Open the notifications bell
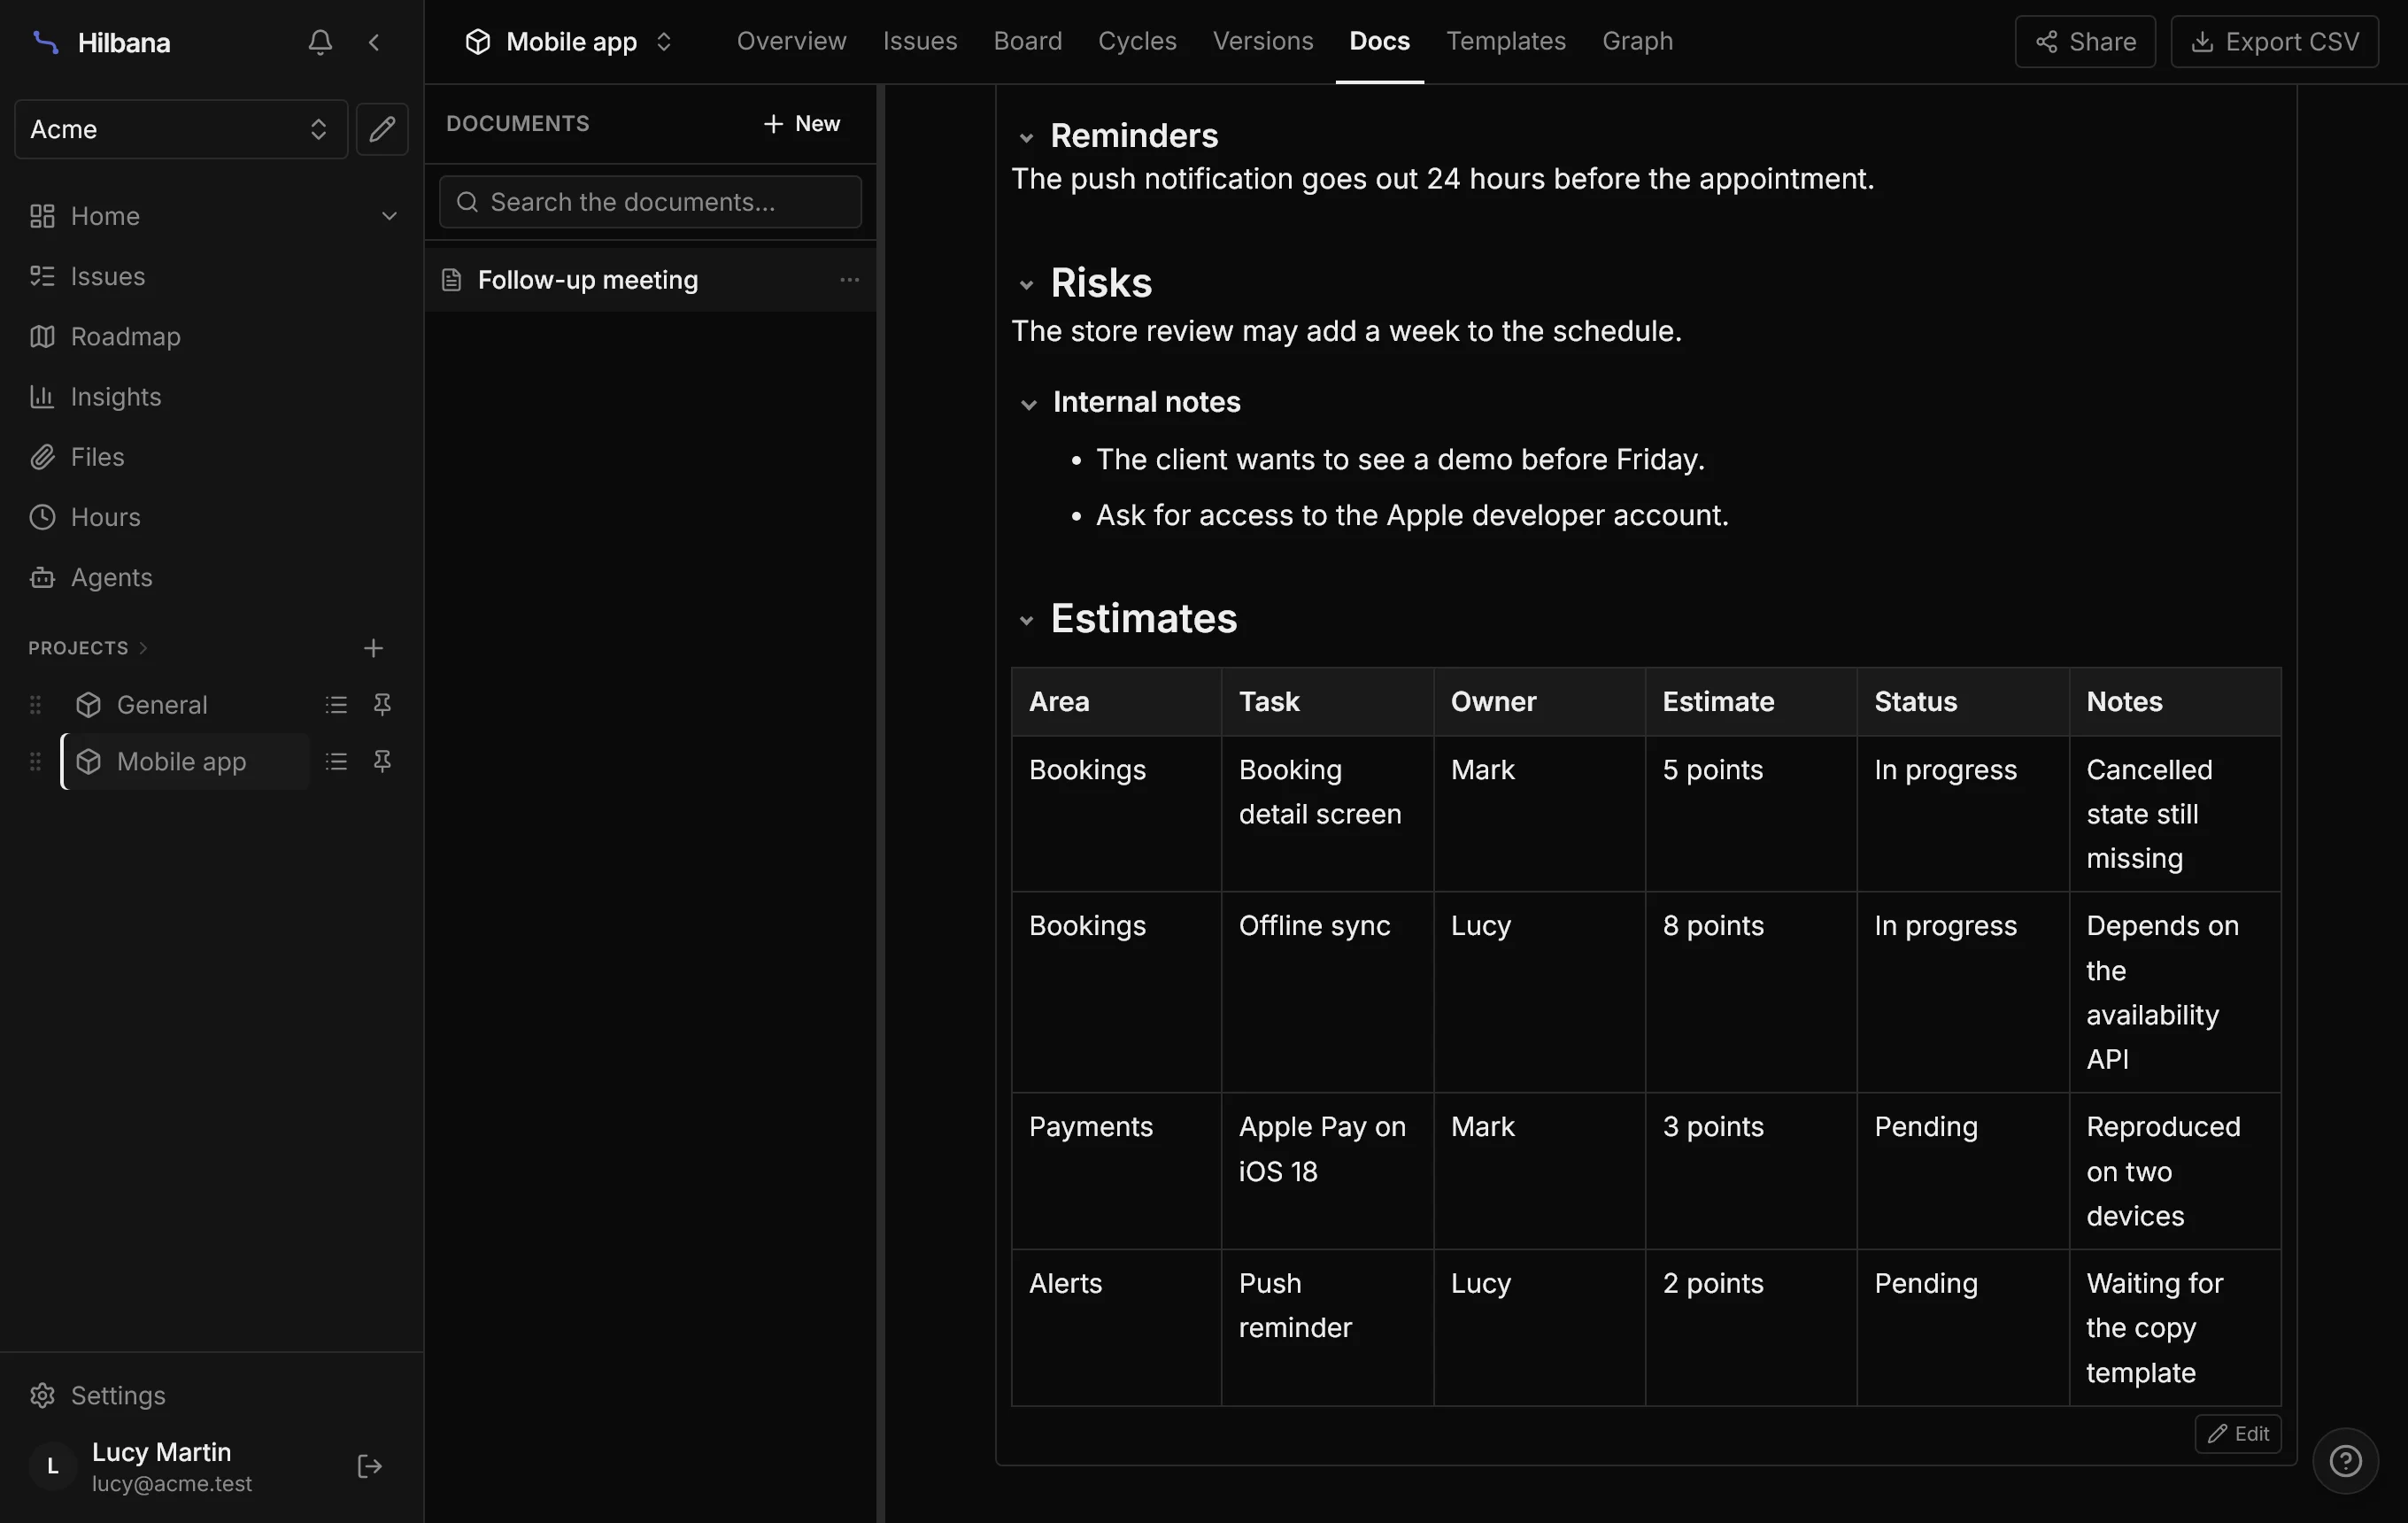Screen dimensions: 2408x1523 [x=320, y=42]
